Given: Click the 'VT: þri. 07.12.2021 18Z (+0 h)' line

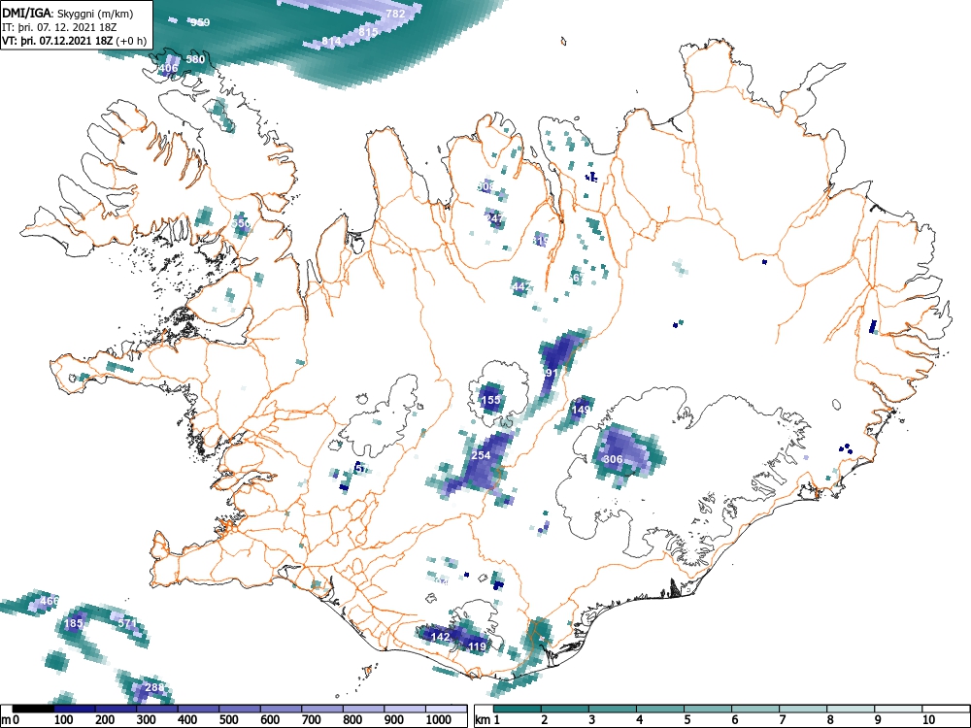Looking at the screenshot, I should pyautogui.click(x=75, y=42).
